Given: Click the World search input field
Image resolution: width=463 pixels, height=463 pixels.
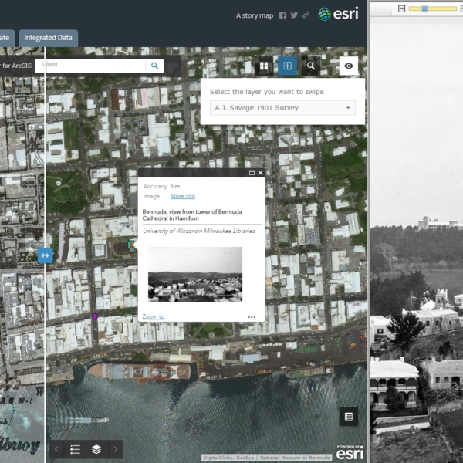Looking at the screenshot, I should 93,66.
